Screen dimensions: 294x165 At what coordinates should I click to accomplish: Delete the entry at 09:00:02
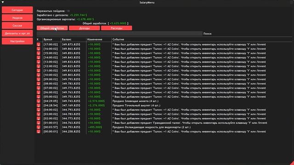pos(39,79)
